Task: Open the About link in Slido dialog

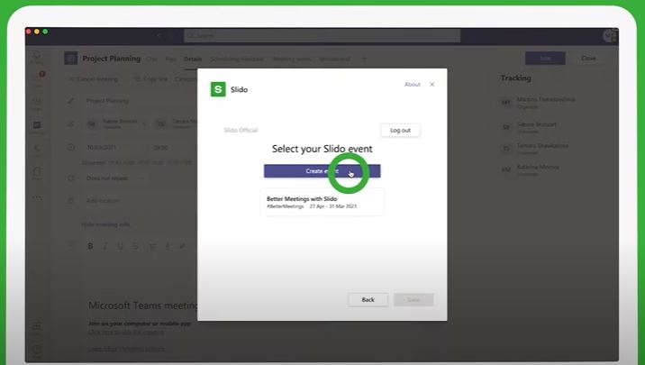Action: point(412,85)
